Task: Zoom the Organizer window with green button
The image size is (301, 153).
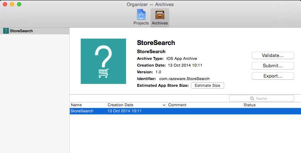Action: click(x=19, y=4)
